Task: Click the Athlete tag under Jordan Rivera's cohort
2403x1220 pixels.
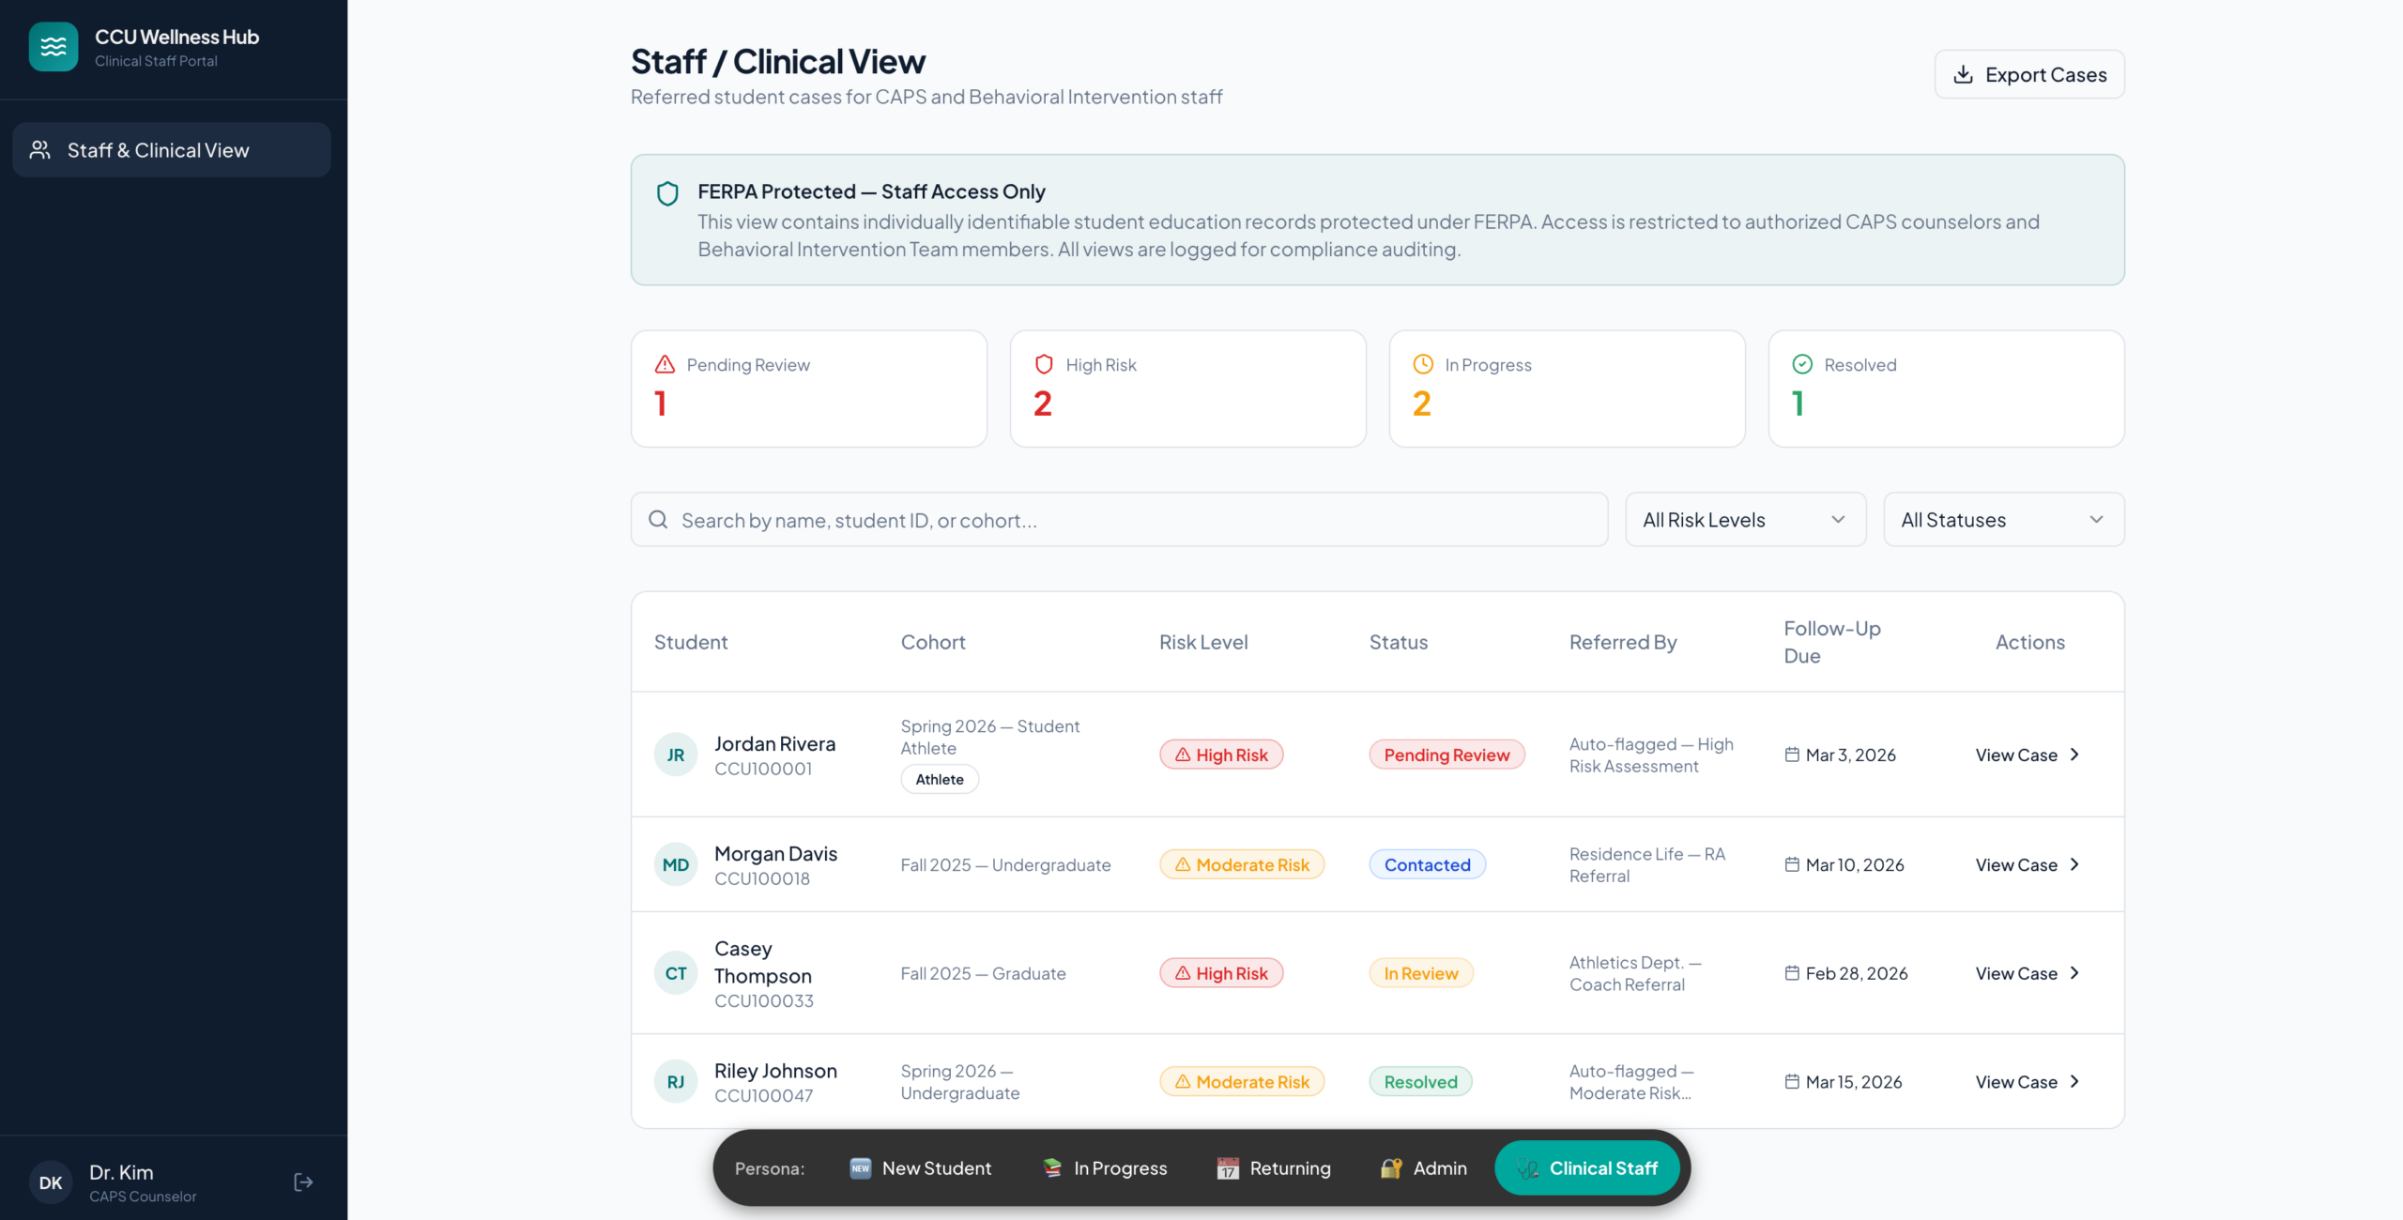Action: (940, 779)
